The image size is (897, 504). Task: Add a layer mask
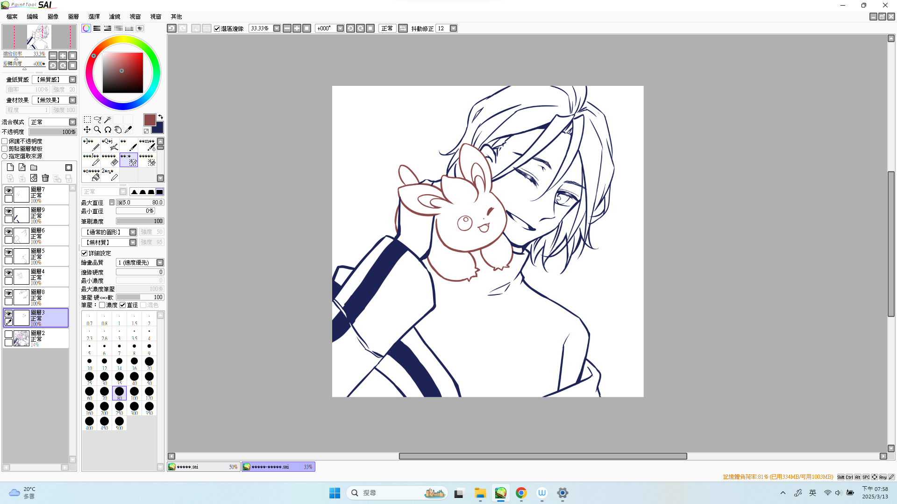(69, 168)
